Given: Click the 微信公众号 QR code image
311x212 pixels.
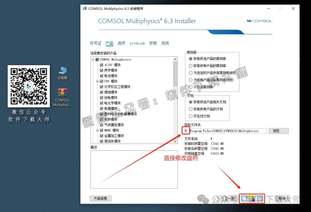Looking at the screenshot, I should click(x=29, y=87).
